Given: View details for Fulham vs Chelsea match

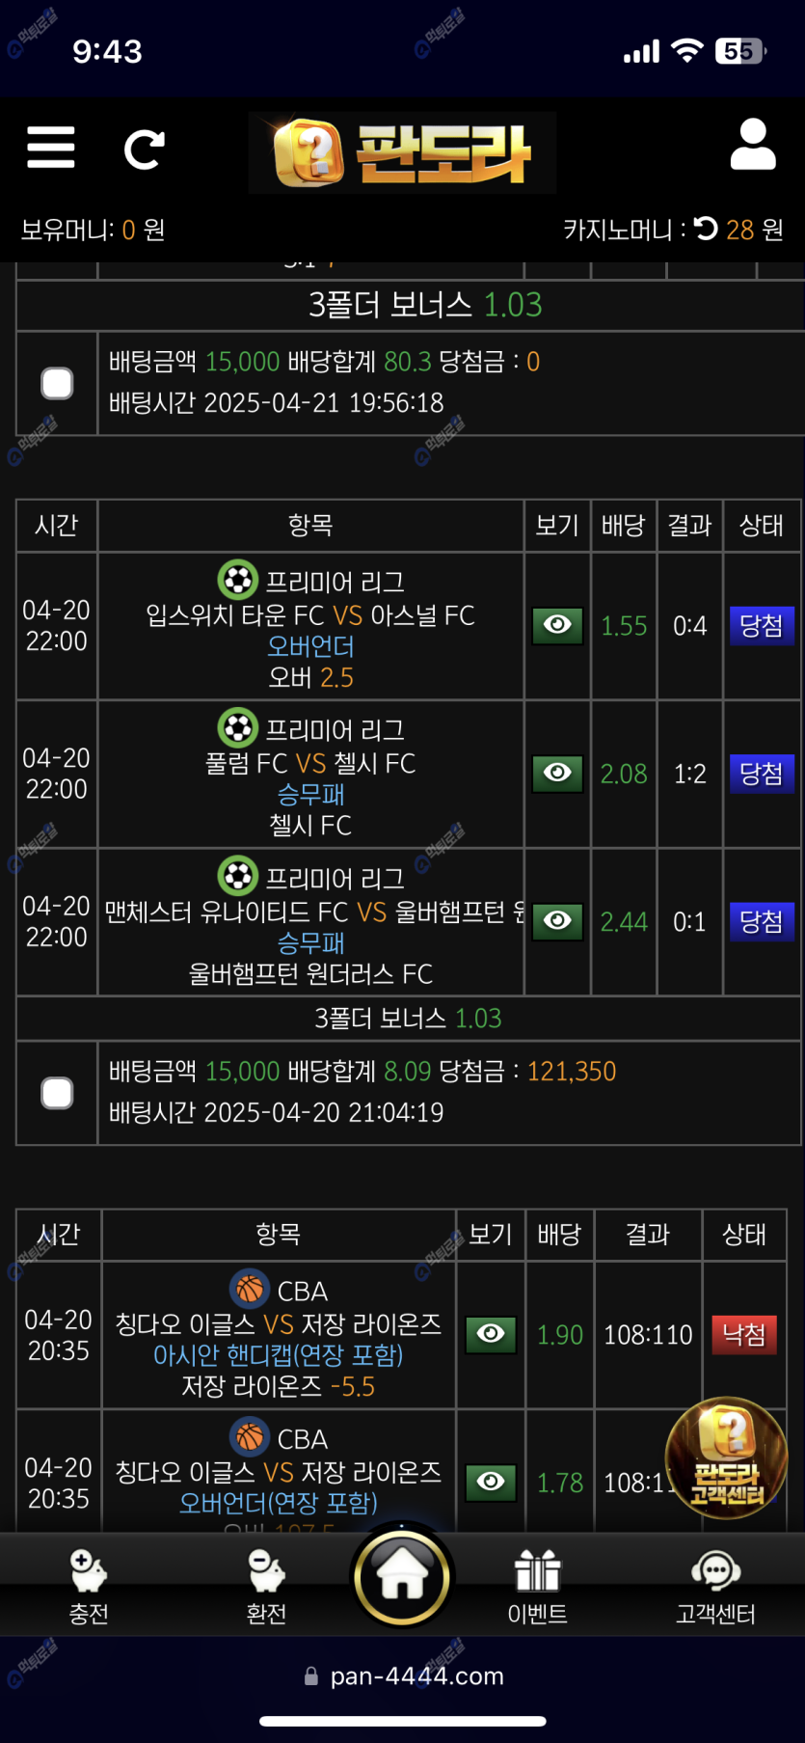Looking at the screenshot, I should [557, 773].
